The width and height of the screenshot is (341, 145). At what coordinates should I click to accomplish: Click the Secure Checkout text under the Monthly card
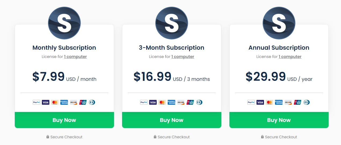pos(66,137)
